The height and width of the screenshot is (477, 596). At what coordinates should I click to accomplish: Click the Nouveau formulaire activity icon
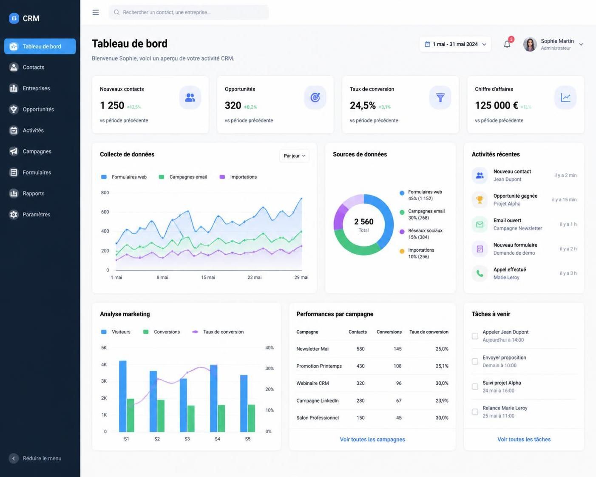click(x=480, y=249)
